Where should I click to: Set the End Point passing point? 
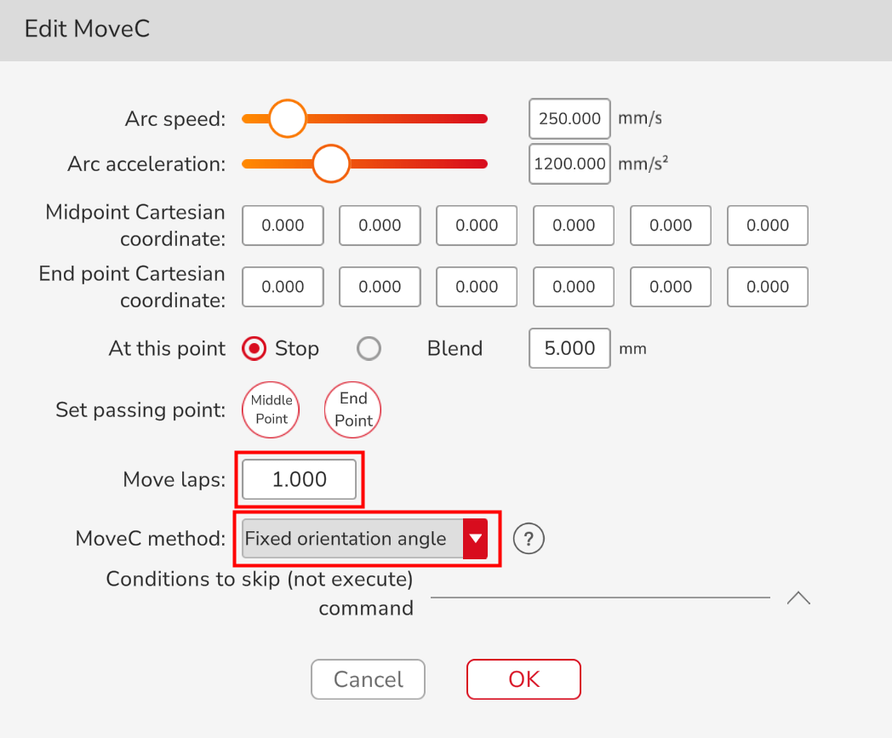point(352,409)
